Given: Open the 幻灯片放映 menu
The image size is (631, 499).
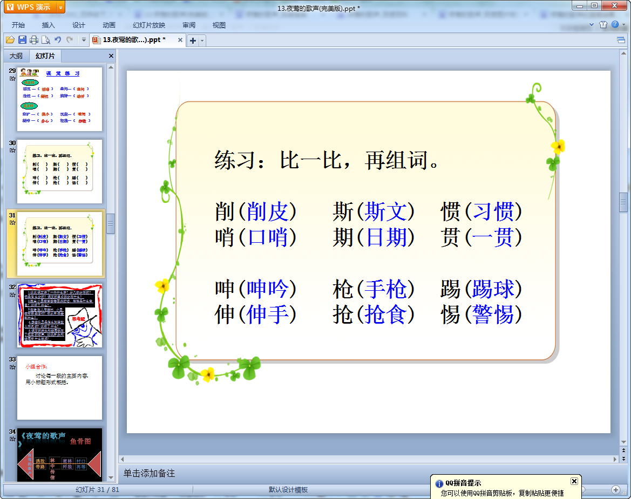Looking at the screenshot, I should [x=149, y=25].
